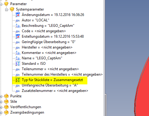
Task: Select the Umfangreiche Überarbeitung parameter
Action: coord(50,85)
